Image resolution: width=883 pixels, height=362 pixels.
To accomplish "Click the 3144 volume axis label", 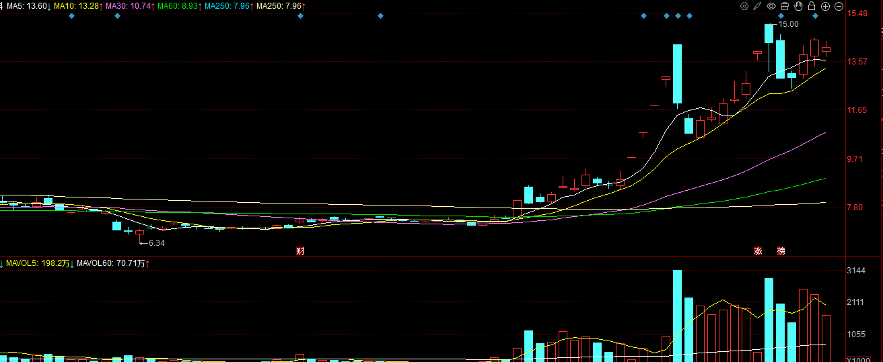I will (x=856, y=271).
